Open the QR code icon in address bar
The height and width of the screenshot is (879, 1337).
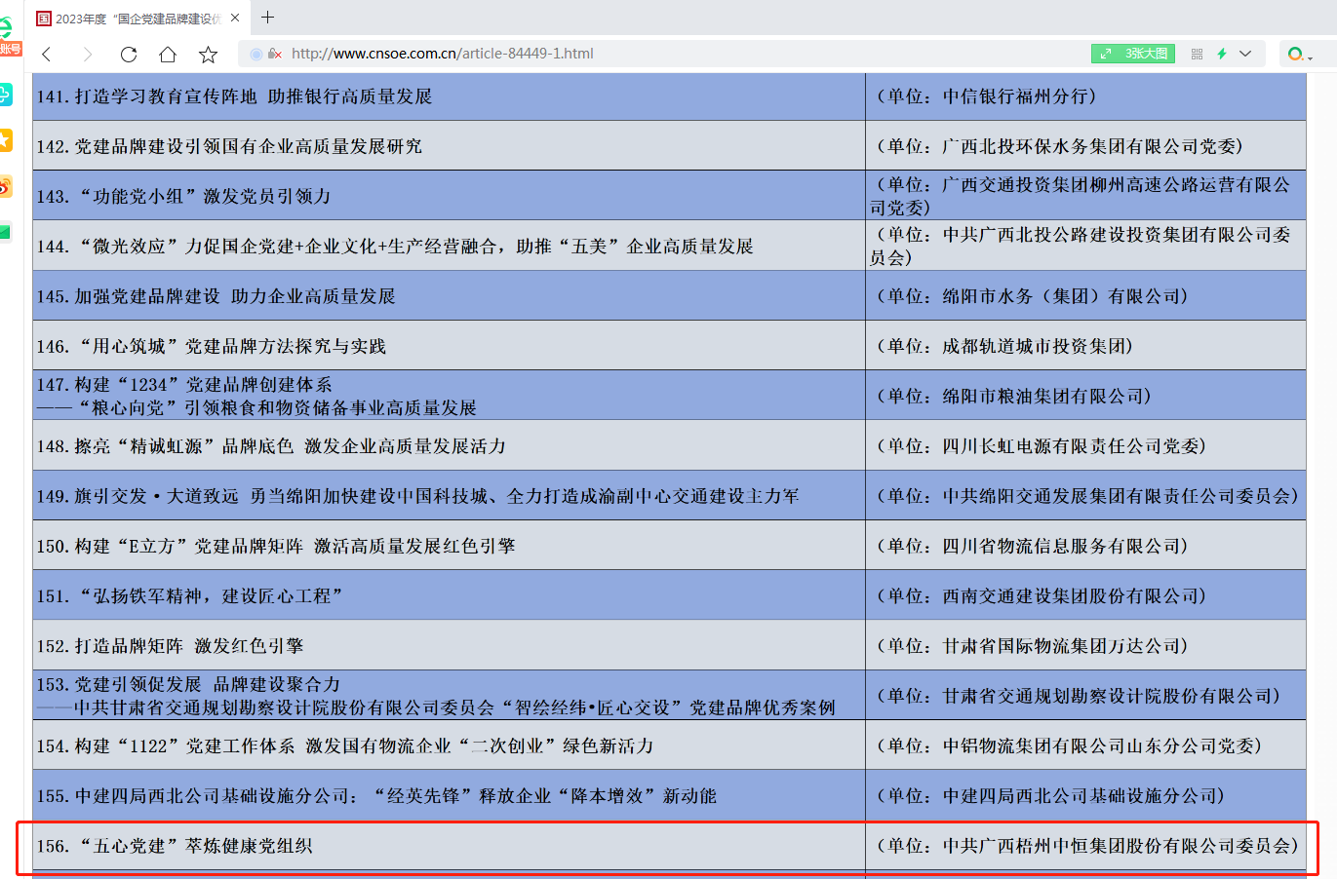pos(1197,54)
